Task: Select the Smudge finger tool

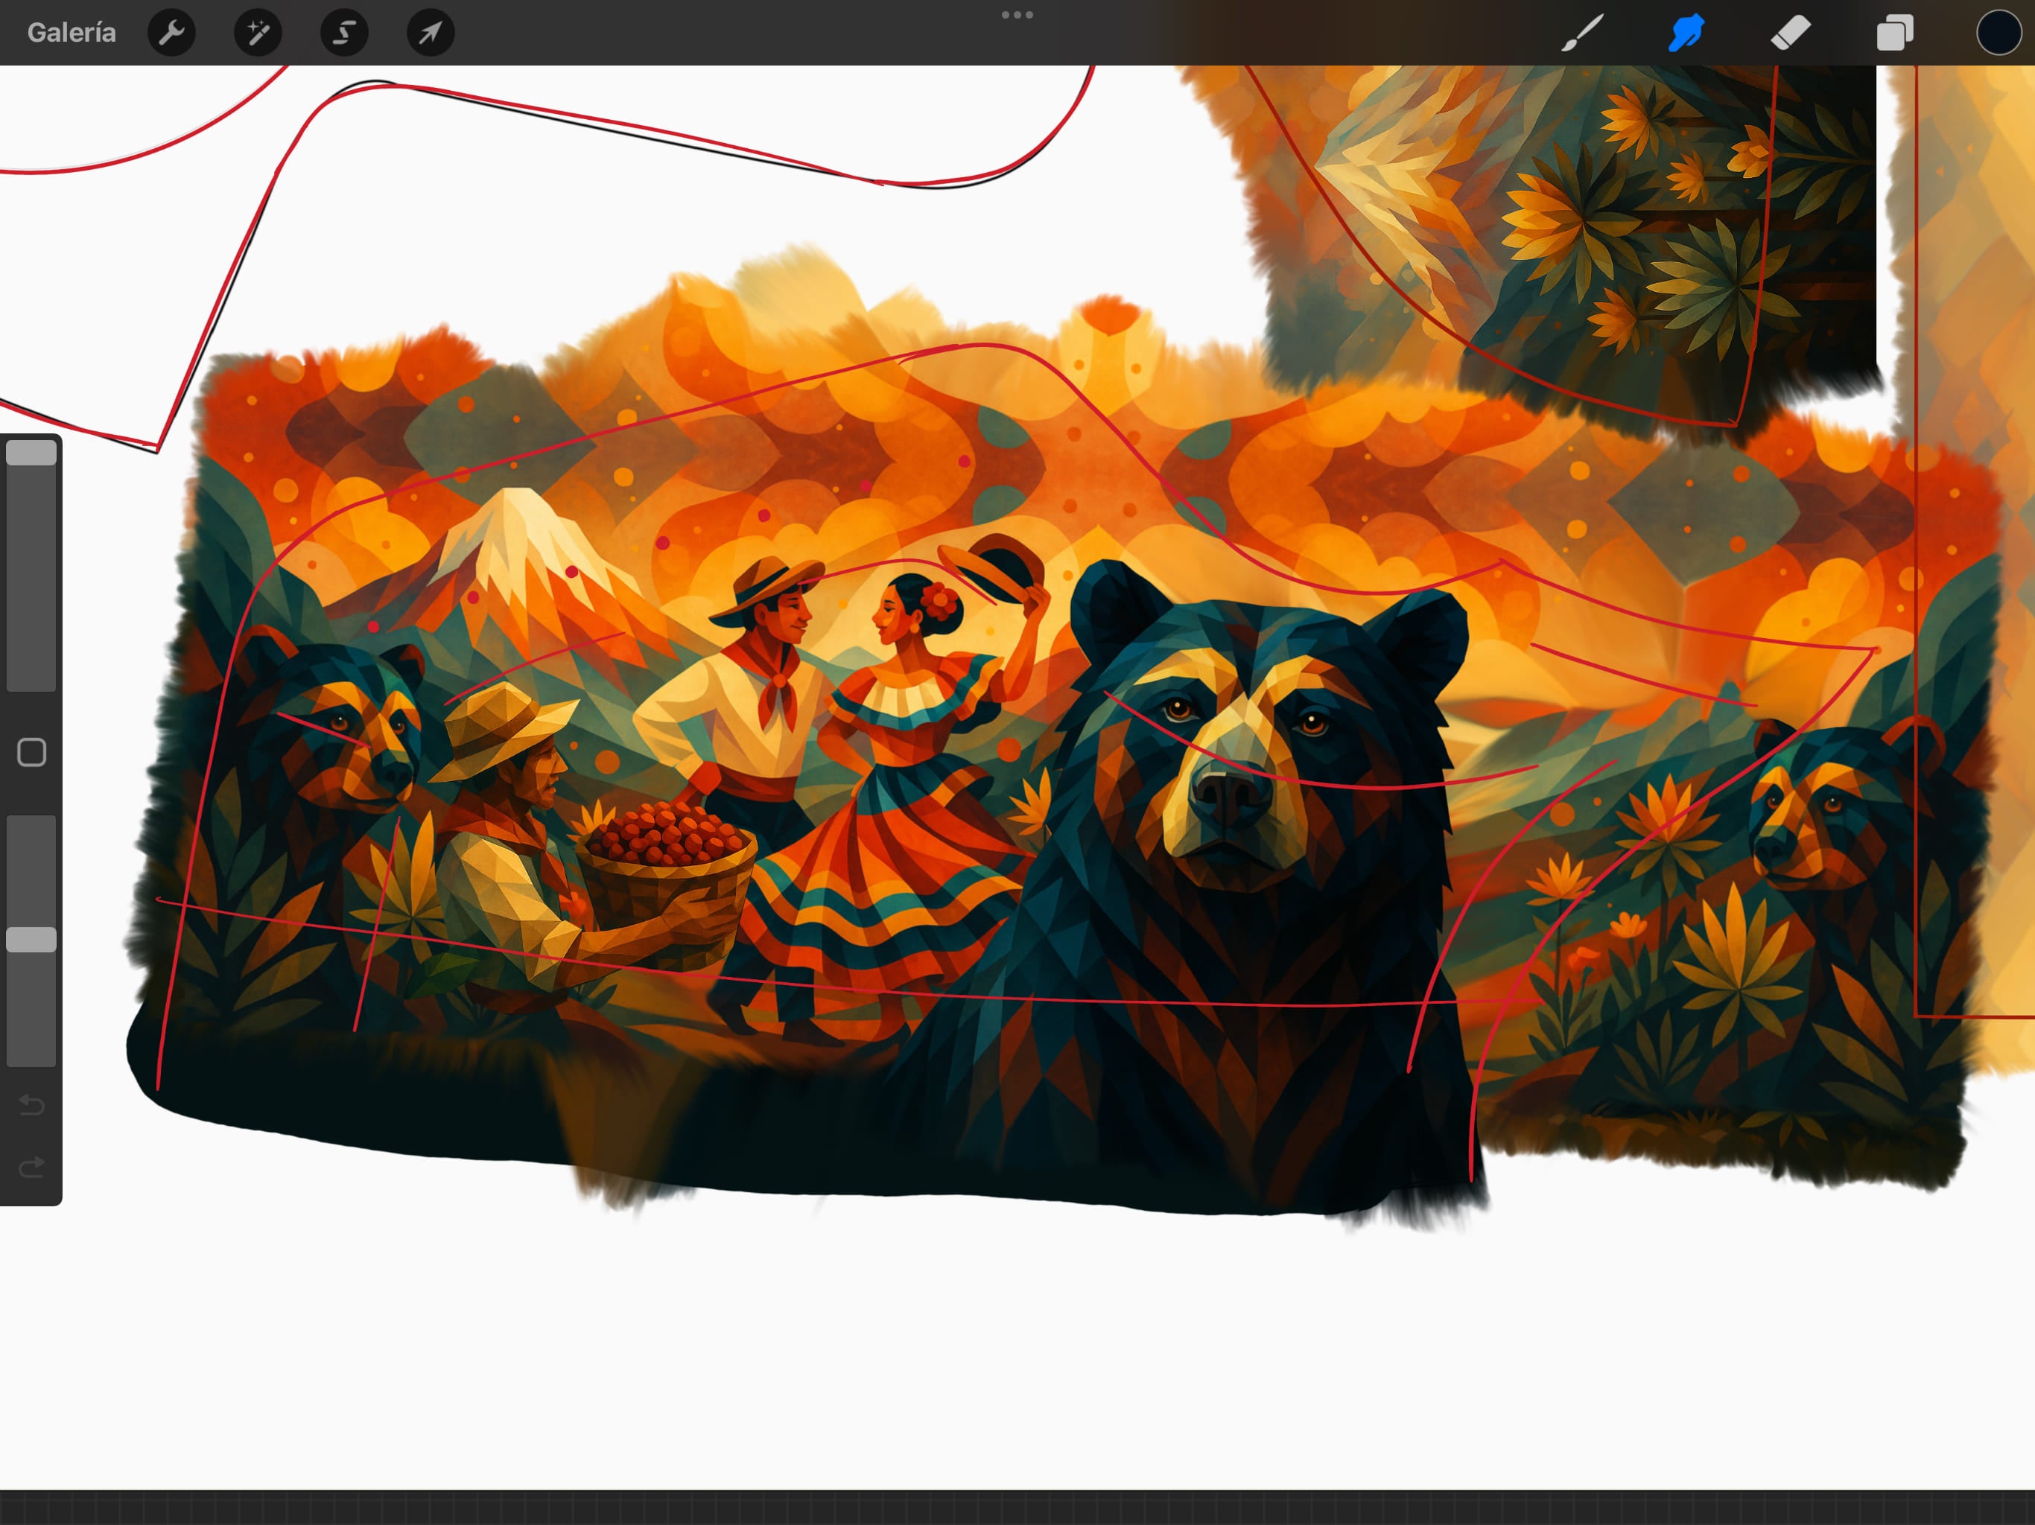Action: click(x=1686, y=33)
